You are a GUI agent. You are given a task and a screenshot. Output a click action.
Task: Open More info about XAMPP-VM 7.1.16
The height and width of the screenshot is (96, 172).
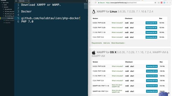pyautogui.click(x=117, y=86)
